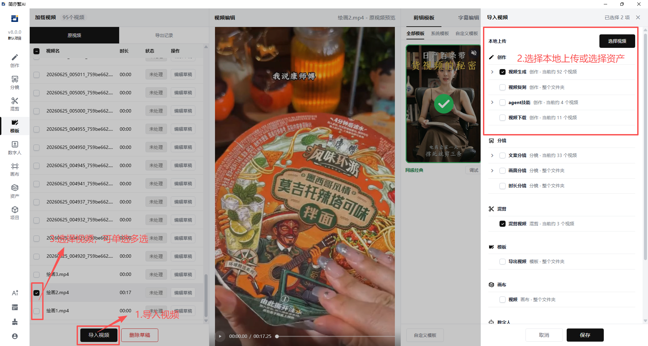Image resolution: width=648 pixels, height=346 pixels.
Task: Click the 保存 button
Action: (585, 335)
